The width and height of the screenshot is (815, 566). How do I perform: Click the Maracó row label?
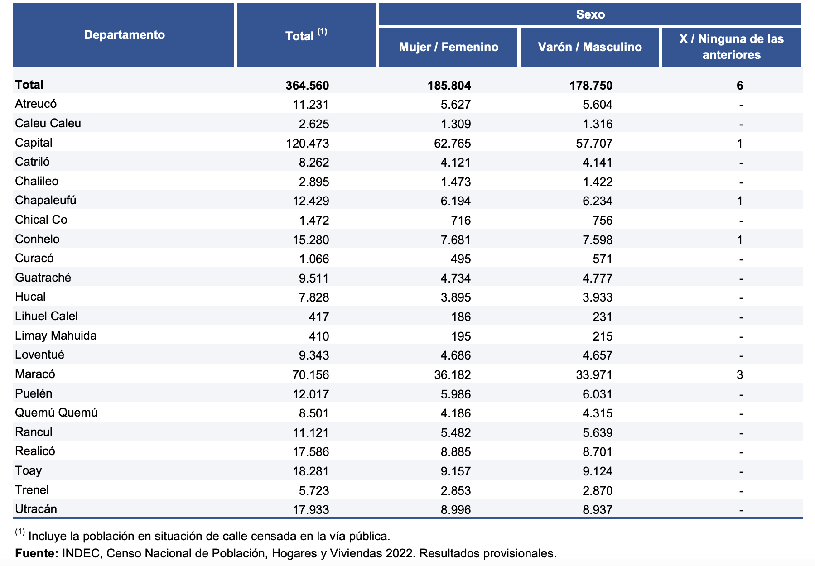pyautogui.click(x=35, y=374)
